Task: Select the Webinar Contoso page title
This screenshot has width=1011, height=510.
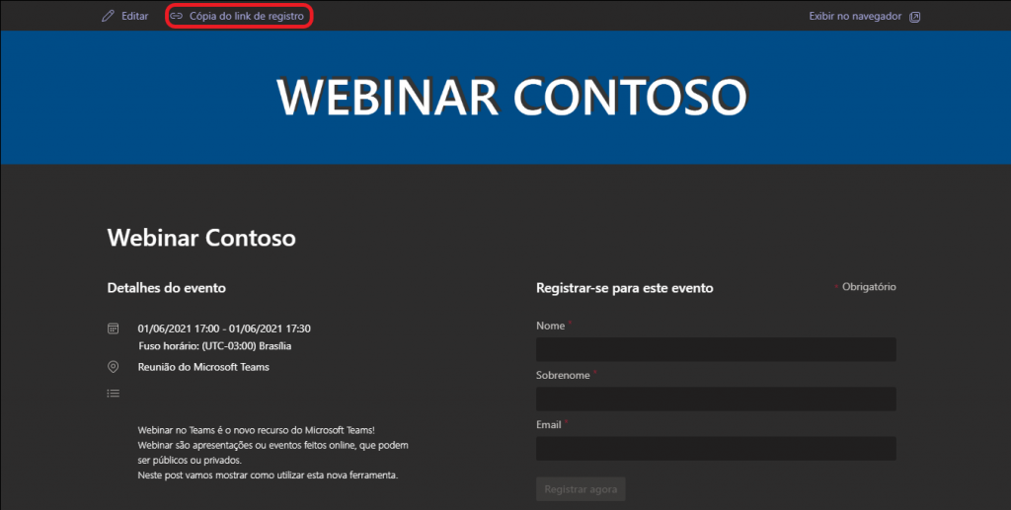Action: click(x=201, y=238)
